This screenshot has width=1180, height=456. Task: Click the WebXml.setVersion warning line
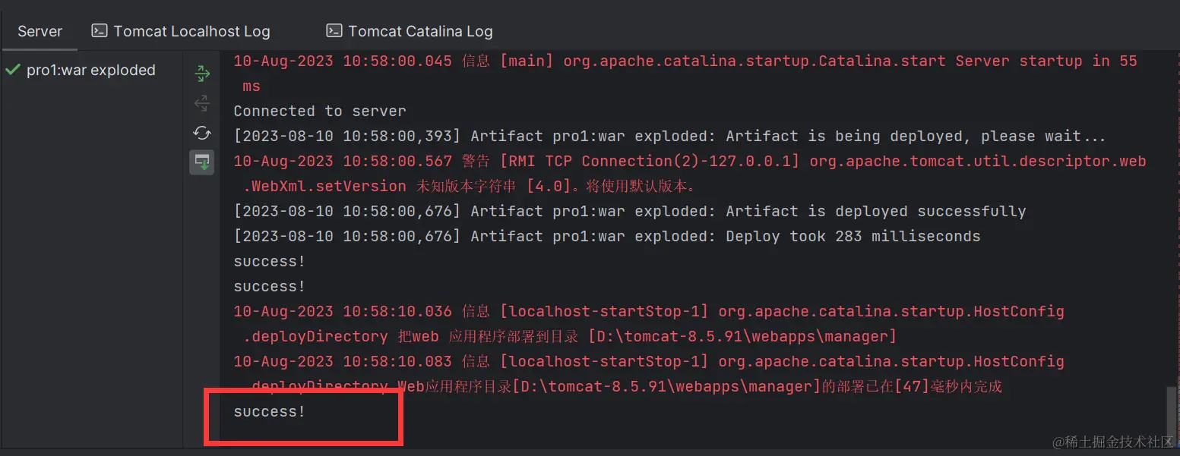pyautogui.click(x=690, y=174)
